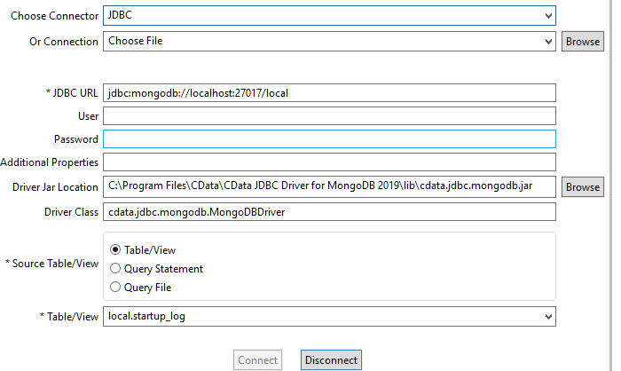
Task: Click the Query Statement label text
Action: pyautogui.click(x=163, y=268)
